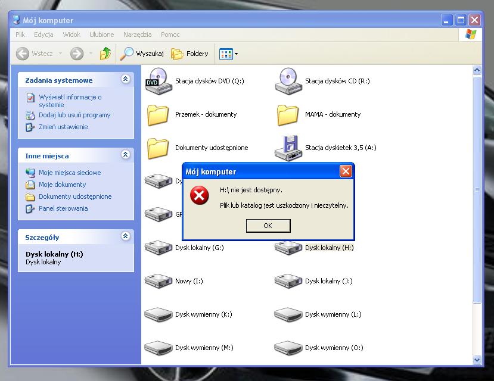This screenshot has width=494, height=381.
Task: Open the Plik menu
Action: (x=20, y=35)
